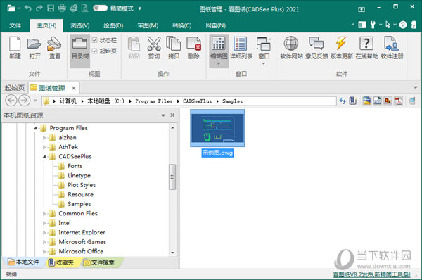
Task: Click the 剪切 (Cut) scissors icon
Action: coord(154,48)
